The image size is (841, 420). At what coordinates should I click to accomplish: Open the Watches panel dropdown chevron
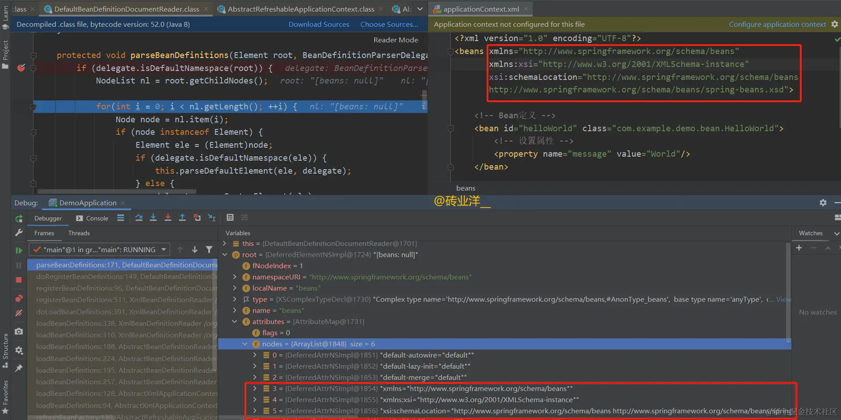(837, 233)
